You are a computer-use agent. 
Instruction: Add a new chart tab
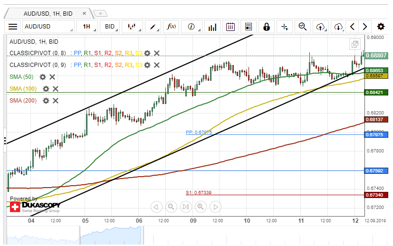pos(100,13)
